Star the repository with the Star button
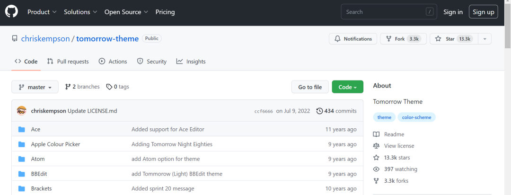The height and width of the screenshot is (195, 511). 454,39
